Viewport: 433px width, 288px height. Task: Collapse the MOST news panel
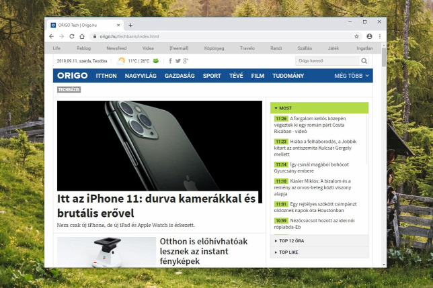(x=319, y=108)
